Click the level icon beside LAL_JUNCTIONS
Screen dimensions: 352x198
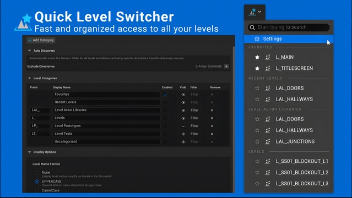point(267,141)
